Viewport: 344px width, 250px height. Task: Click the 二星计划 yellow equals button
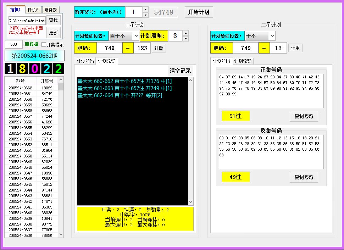pyautogui.click(x=264, y=48)
